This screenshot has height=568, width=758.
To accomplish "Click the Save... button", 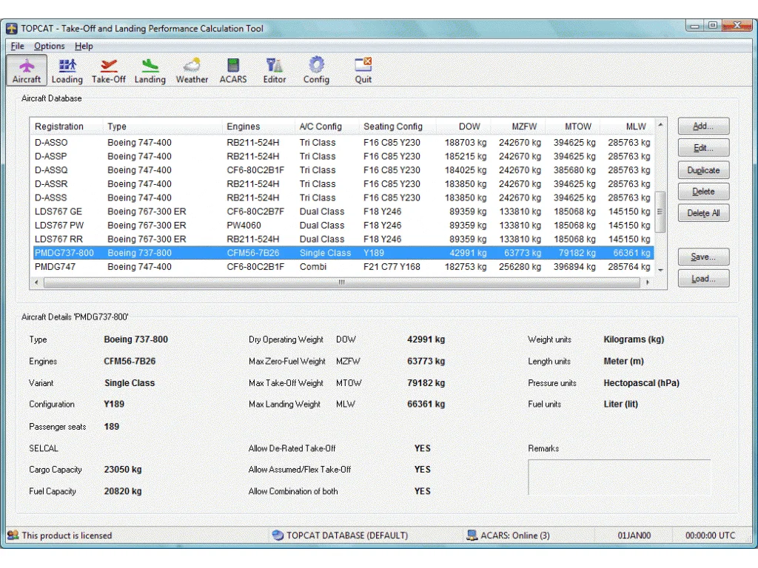I will tap(703, 257).
